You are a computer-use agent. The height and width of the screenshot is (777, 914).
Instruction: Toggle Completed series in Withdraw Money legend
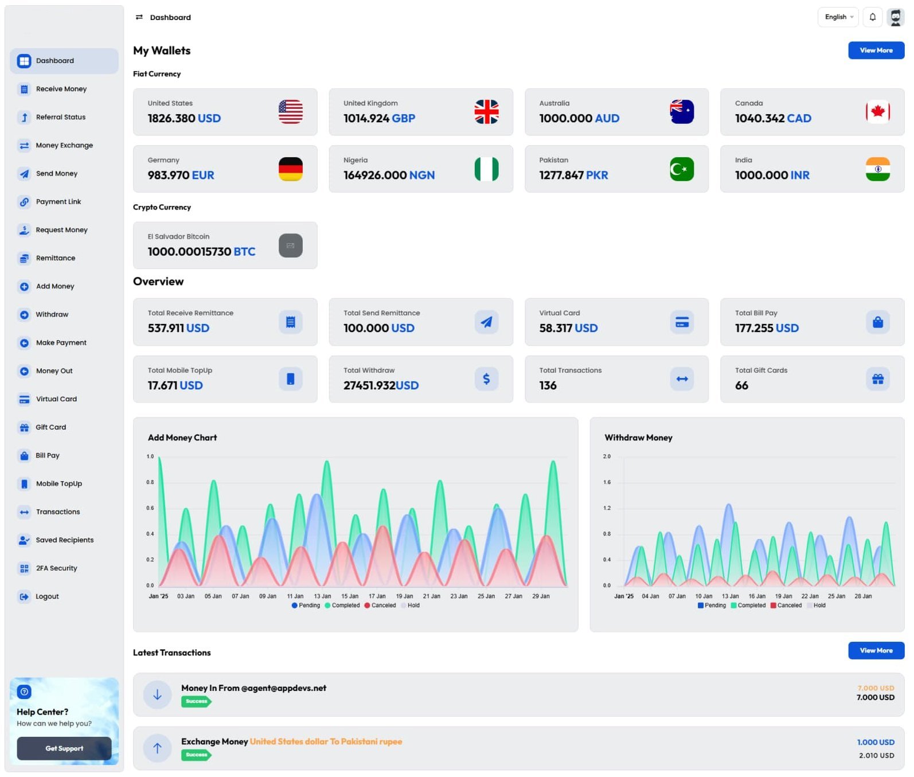pos(748,606)
